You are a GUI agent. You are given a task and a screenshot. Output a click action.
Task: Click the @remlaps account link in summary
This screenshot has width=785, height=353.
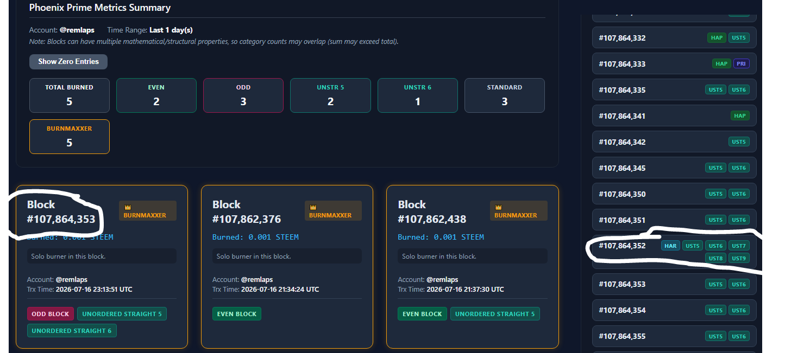(77, 30)
